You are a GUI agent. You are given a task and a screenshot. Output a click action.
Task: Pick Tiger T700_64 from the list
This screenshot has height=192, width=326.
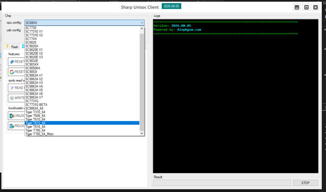pos(82,130)
